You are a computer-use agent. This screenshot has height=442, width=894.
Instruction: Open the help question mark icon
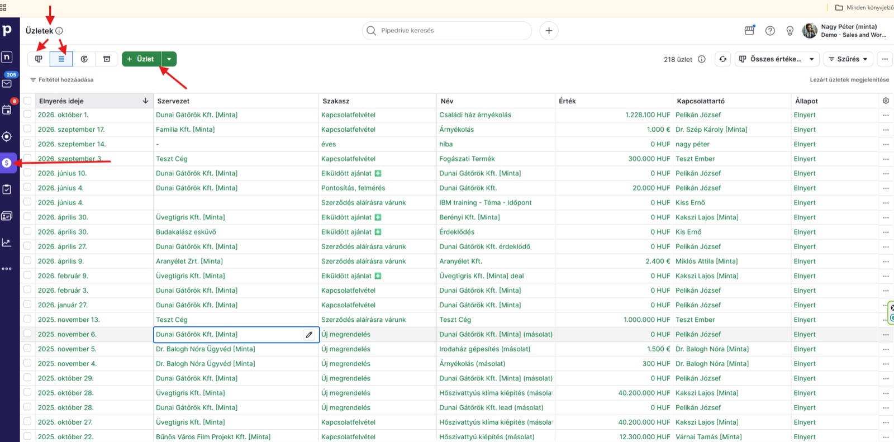pyautogui.click(x=770, y=31)
